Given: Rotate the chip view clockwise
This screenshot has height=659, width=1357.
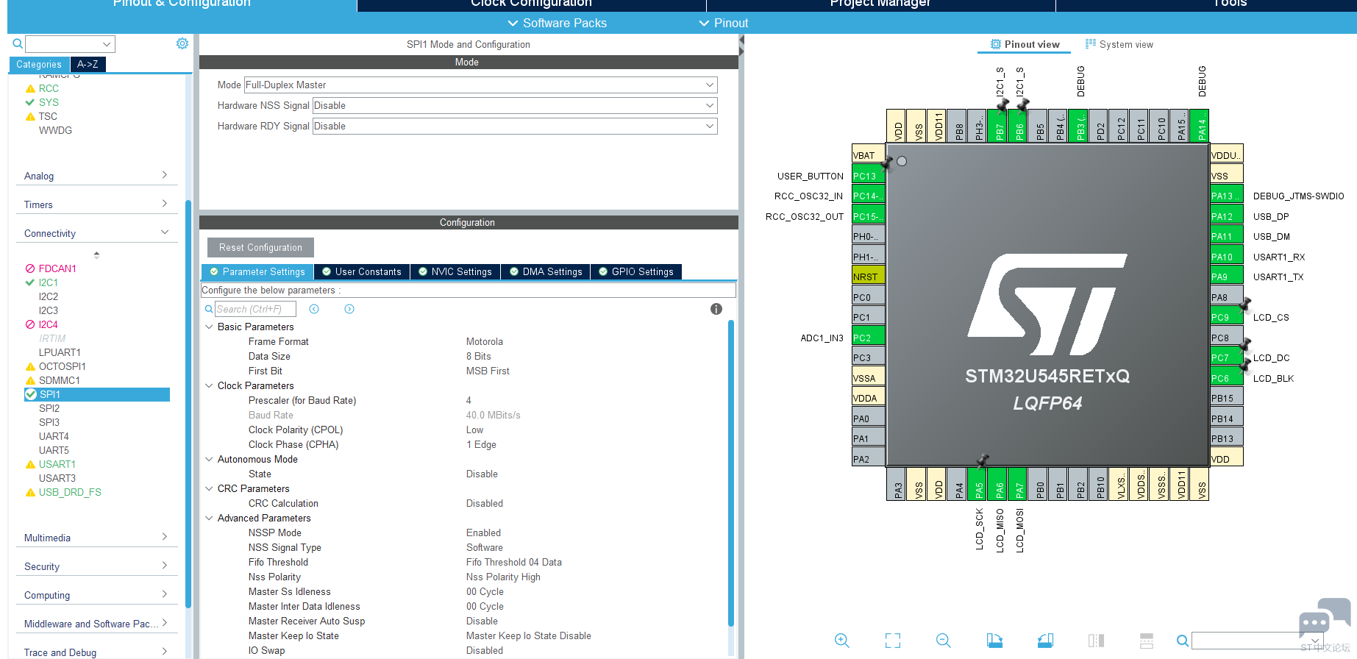Looking at the screenshot, I should (994, 641).
